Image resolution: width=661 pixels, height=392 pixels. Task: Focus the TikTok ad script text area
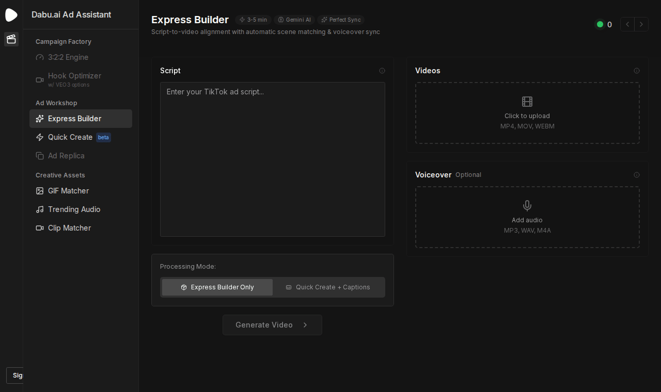coord(273,159)
